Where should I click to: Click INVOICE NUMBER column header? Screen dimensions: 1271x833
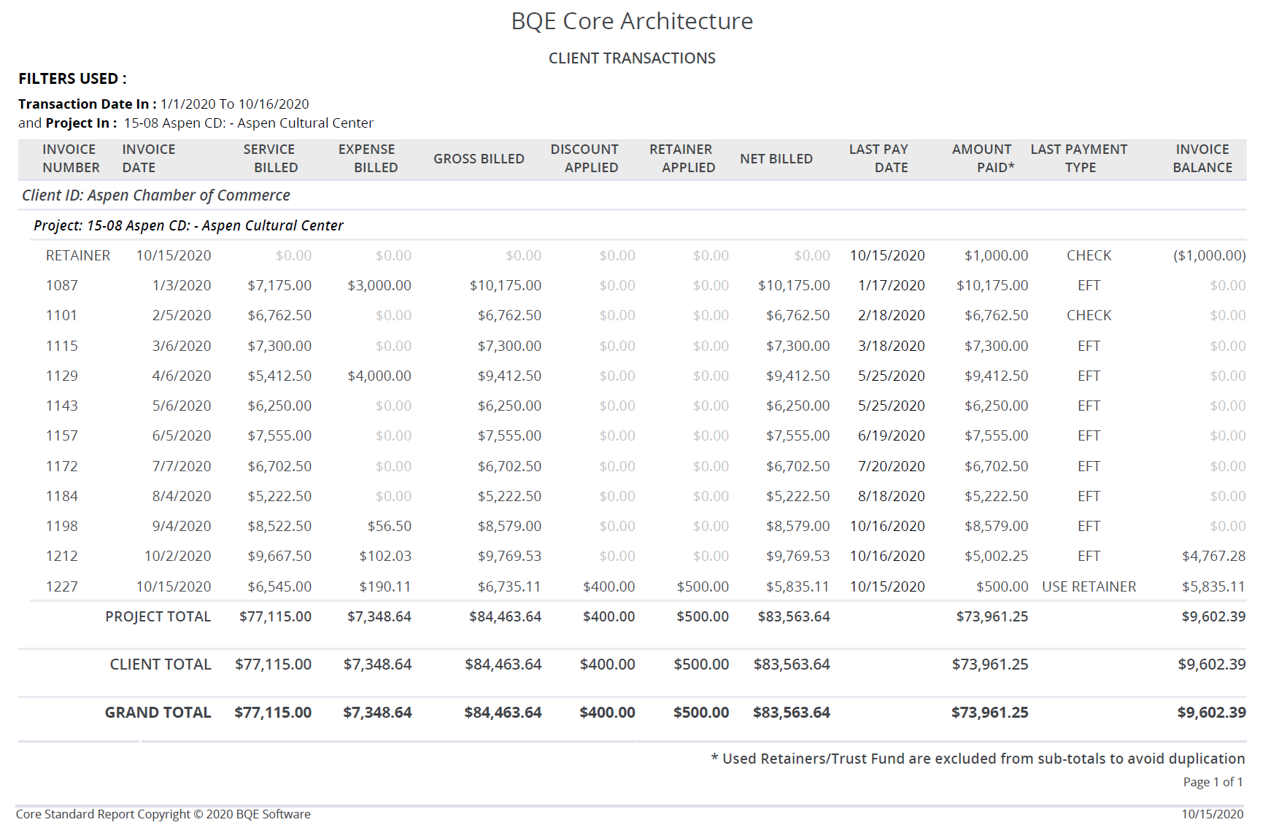click(x=71, y=158)
